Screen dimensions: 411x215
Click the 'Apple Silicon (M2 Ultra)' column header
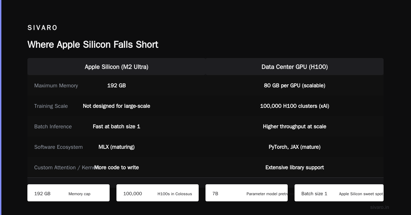click(116, 67)
